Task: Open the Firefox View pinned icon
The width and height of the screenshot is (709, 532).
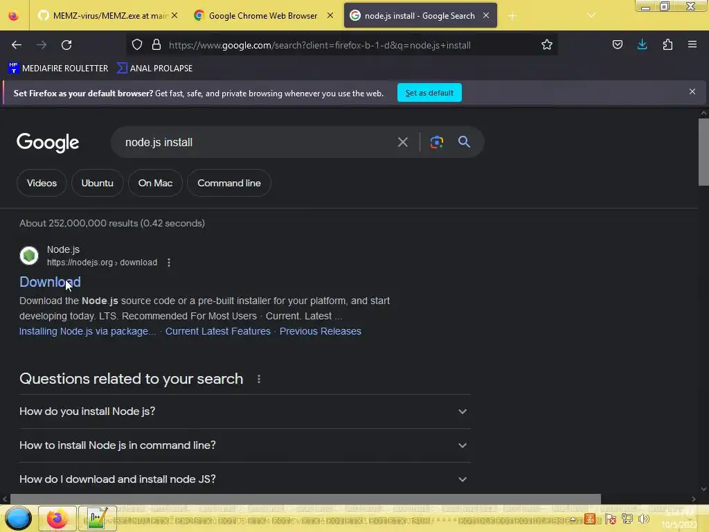Action: [x=14, y=16]
